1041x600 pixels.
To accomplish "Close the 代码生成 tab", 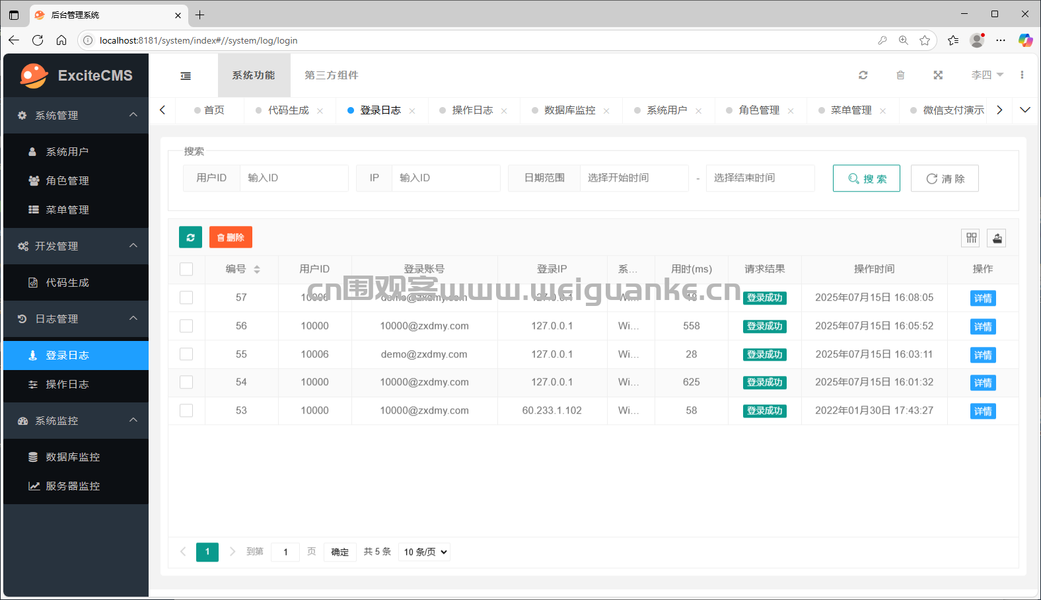I will pos(320,111).
